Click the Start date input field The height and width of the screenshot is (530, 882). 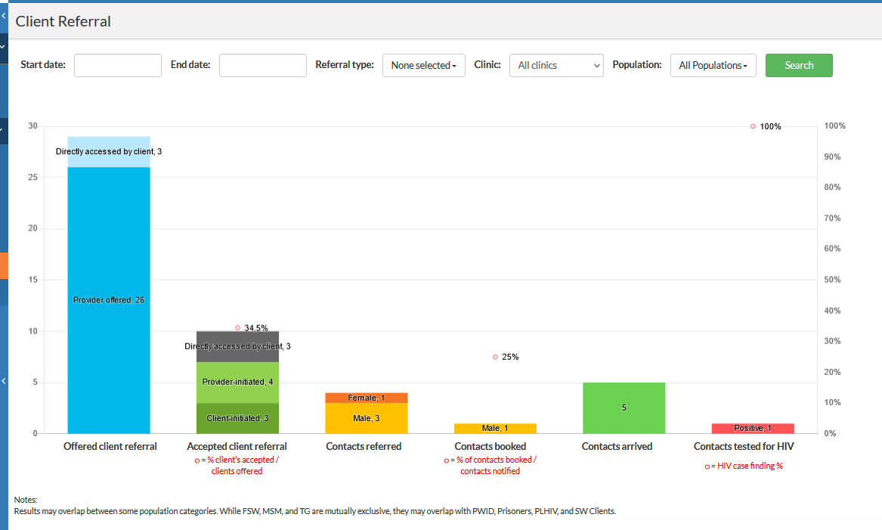click(x=117, y=65)
